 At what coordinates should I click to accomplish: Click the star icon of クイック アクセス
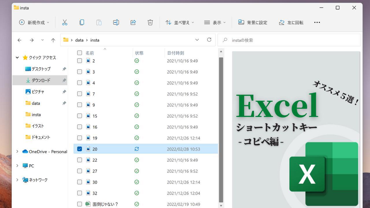(25, 57)
